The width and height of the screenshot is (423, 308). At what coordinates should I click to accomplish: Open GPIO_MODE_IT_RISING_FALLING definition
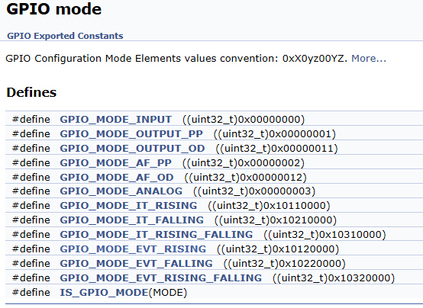tap(157, 235)
